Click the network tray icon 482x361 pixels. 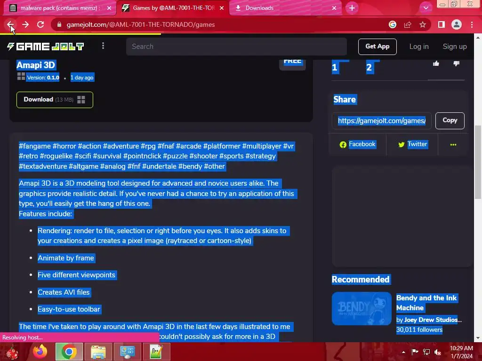(x=426, y=352)
